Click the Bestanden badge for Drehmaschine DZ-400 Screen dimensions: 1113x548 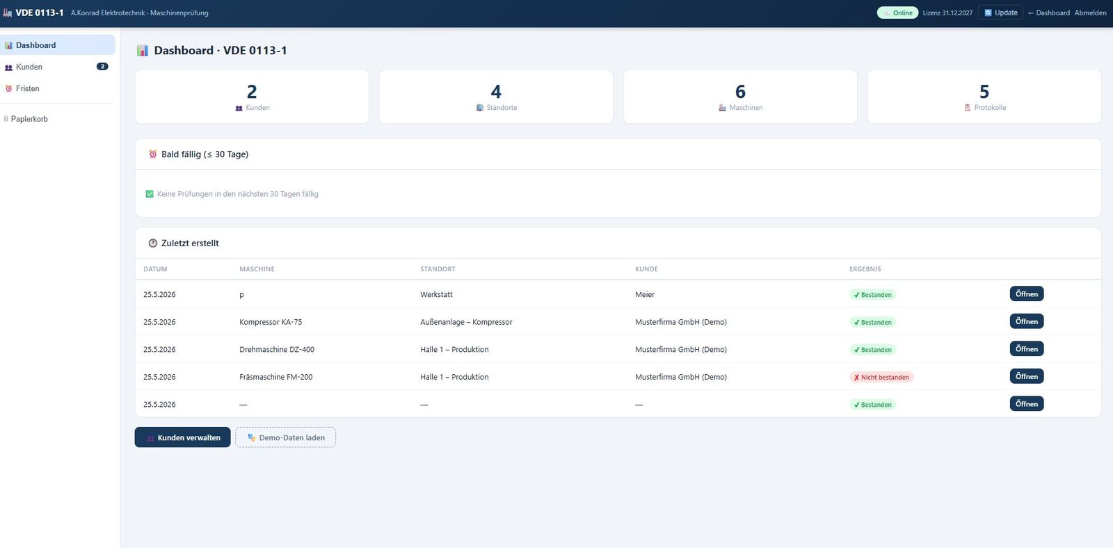[872, 350]
